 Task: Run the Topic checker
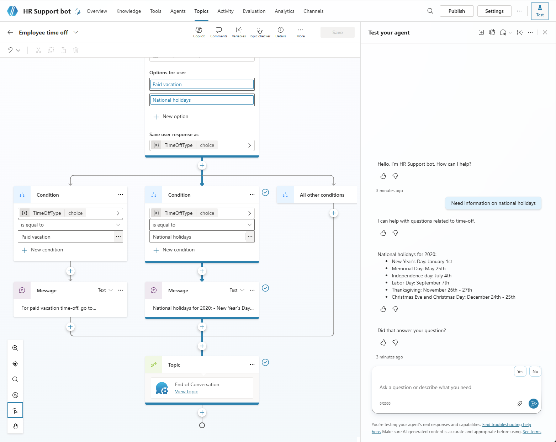[x=260, y=32]
